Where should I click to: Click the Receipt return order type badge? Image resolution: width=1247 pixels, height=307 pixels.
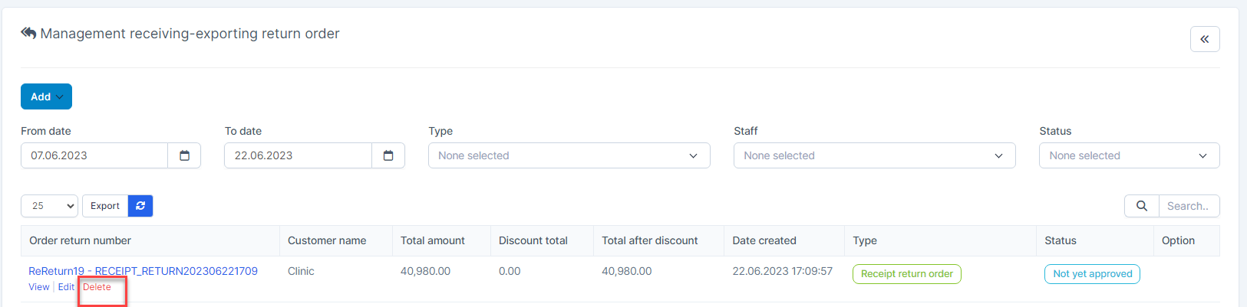906,274
